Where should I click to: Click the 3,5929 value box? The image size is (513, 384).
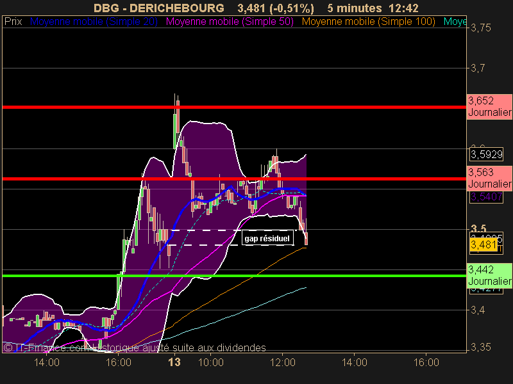coord(487,154)
